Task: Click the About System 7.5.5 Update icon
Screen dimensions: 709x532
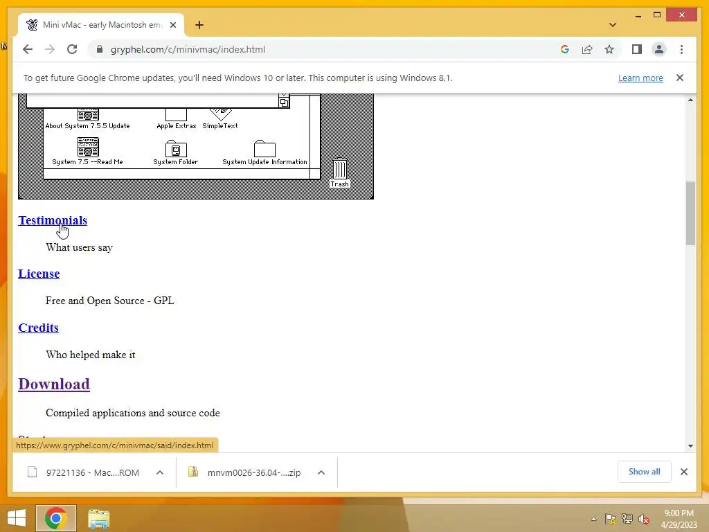Action: pos(88,114)
